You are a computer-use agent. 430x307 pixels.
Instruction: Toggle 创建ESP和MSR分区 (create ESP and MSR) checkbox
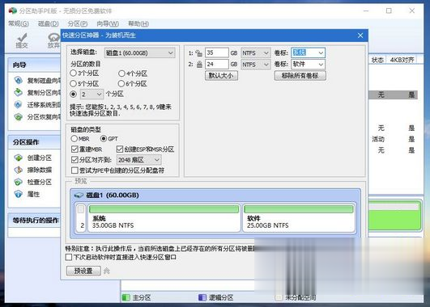point(120,149)
